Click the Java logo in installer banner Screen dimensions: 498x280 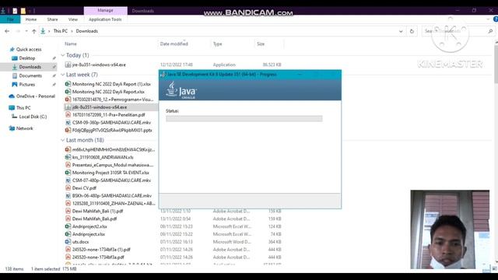pyautogui.click(x=181, y=90)
